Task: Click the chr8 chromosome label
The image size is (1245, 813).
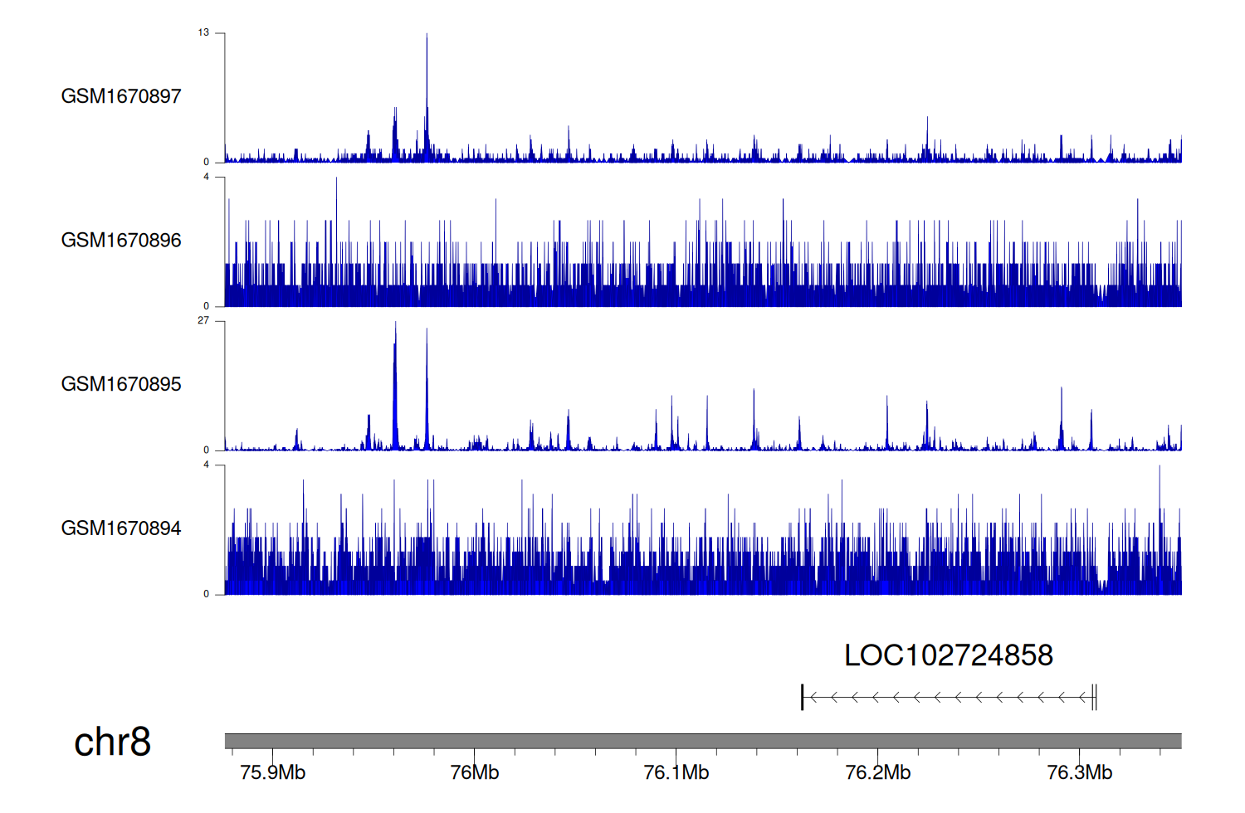Action: [x=112, y=742]
